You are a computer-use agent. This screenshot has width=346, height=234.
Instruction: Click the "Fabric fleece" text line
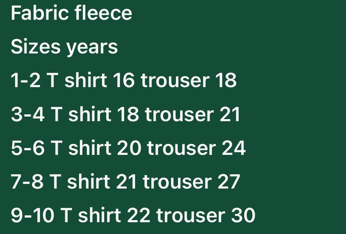pos(71,13)
